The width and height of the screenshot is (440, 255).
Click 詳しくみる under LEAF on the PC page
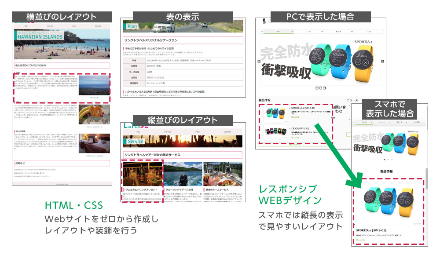295,138
